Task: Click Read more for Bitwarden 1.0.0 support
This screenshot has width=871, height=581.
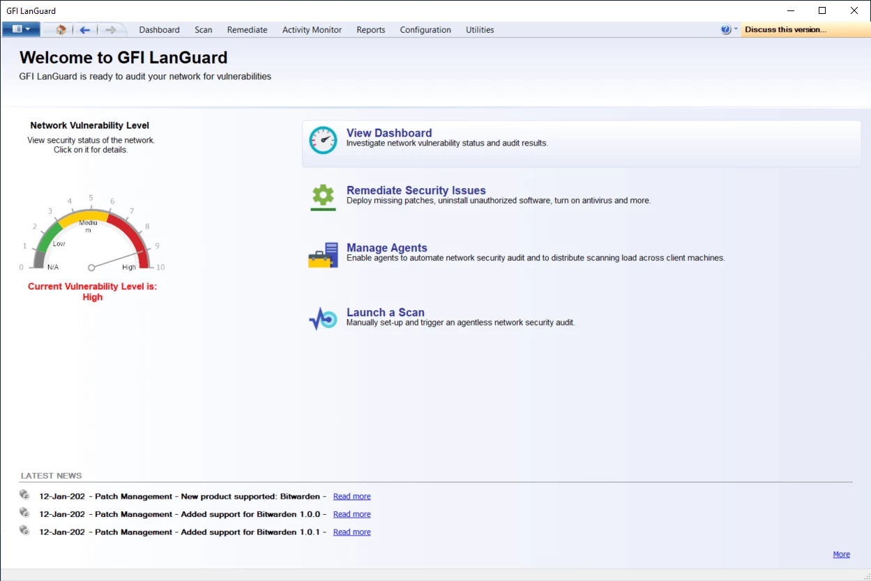Action: click(351, 513)
